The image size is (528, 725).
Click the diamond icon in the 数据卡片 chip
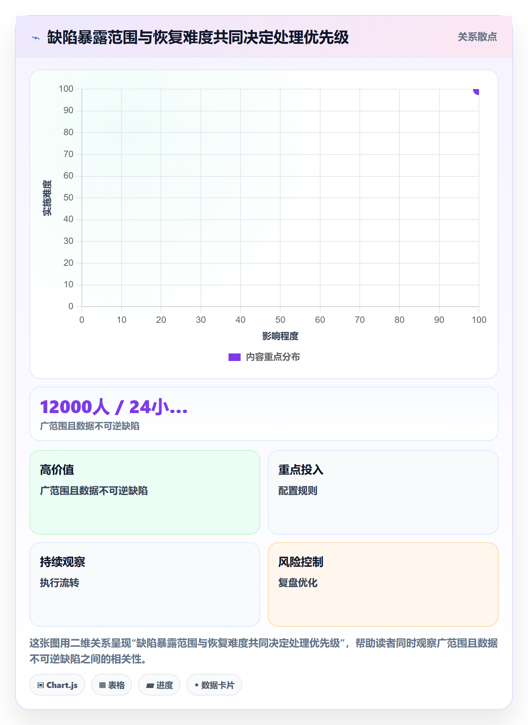(x=196, y=685)
